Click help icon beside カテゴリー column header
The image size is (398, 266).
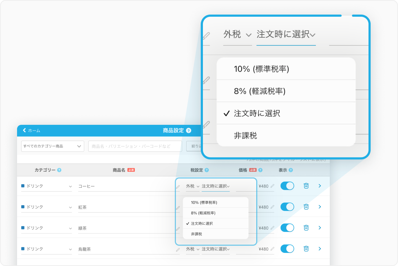[x=59, y=170]
